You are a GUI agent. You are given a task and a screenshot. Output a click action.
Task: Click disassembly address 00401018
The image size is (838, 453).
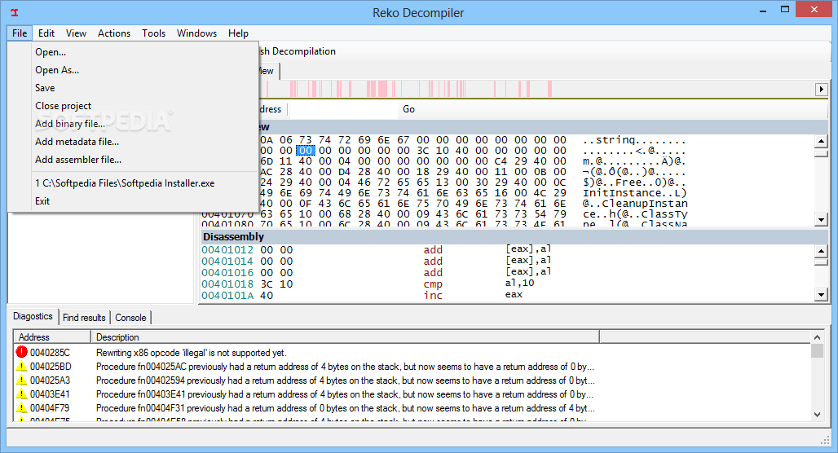[x=227, y=284]
